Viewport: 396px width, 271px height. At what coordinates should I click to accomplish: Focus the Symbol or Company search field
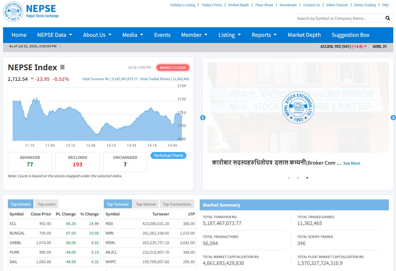(x=340, y=18)
